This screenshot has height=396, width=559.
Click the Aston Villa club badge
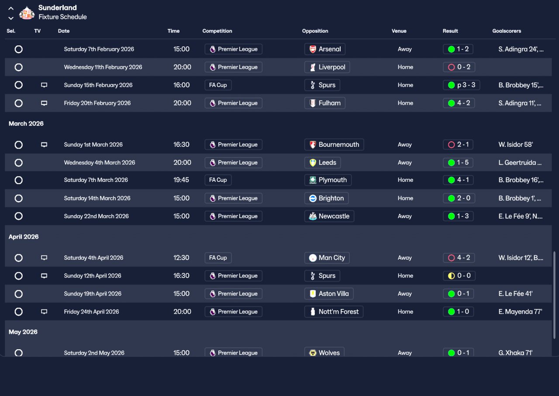click(x=313, y=294)
